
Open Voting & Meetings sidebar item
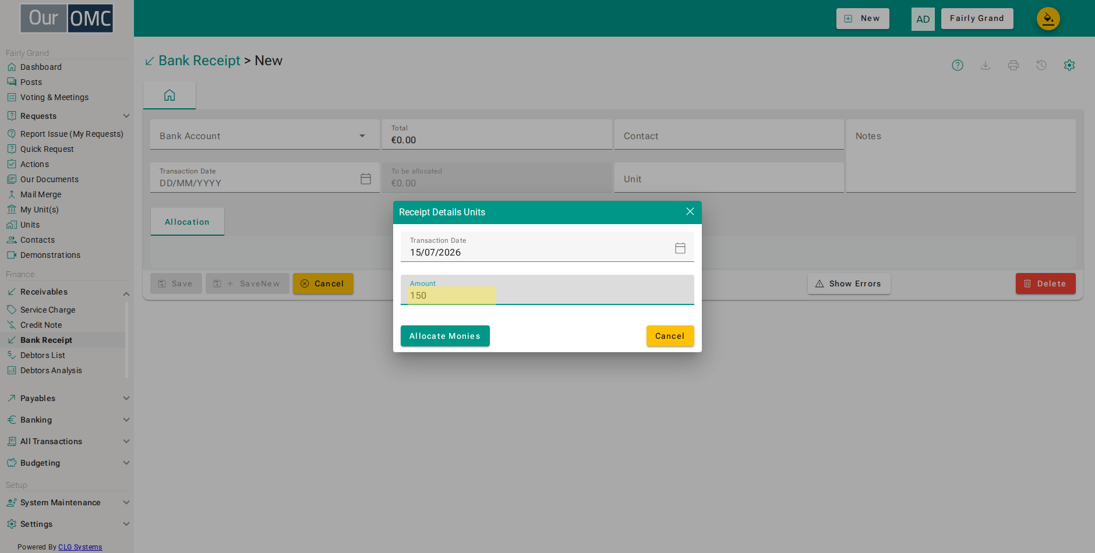coord(54,97)
